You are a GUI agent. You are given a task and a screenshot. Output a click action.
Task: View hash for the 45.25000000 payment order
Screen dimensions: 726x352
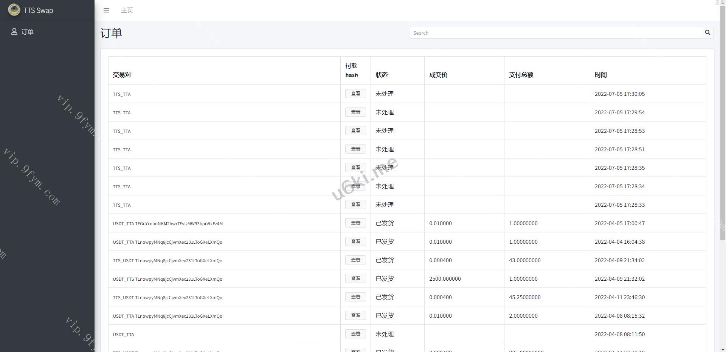[x=355, y=297]
